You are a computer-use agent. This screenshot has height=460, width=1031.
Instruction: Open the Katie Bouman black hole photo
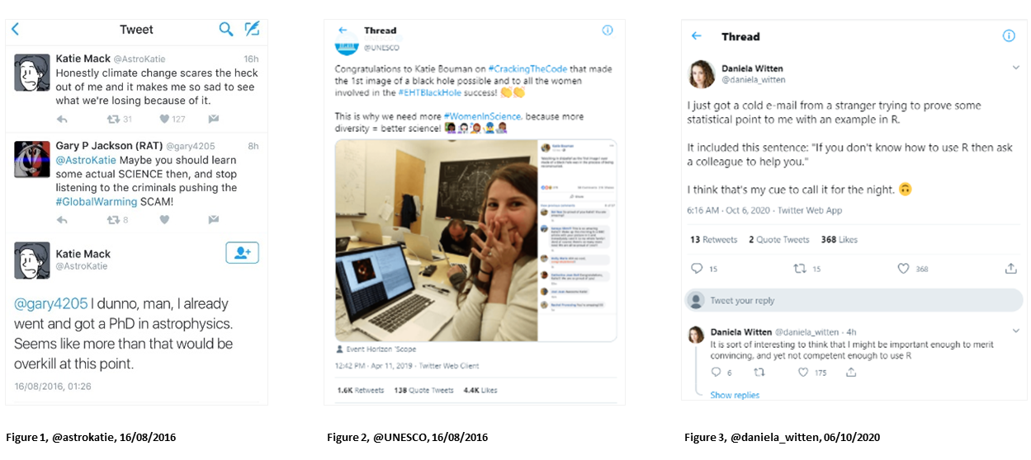437,240
